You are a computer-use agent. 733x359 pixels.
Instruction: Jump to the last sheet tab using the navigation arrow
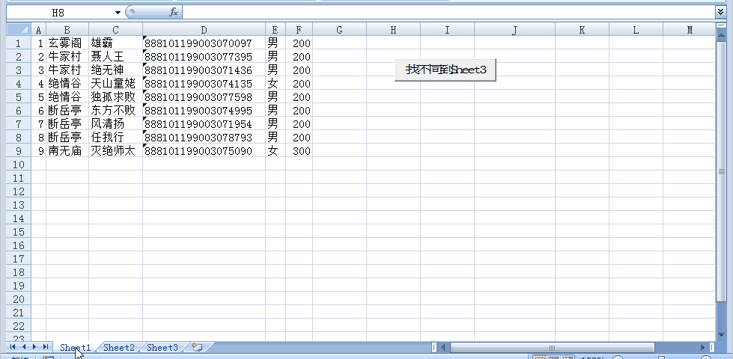[46, 347]
